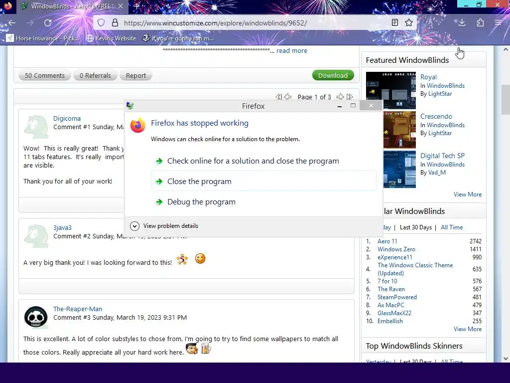Click View More under Featured WindowBlinds
The image size is (510, 383).
[468, 194]
